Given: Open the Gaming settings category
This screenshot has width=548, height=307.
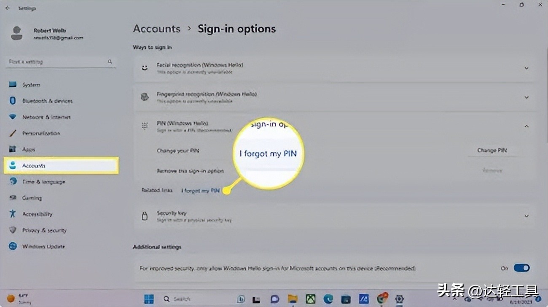Looking at the screenshot, I should tap(32, 198).
